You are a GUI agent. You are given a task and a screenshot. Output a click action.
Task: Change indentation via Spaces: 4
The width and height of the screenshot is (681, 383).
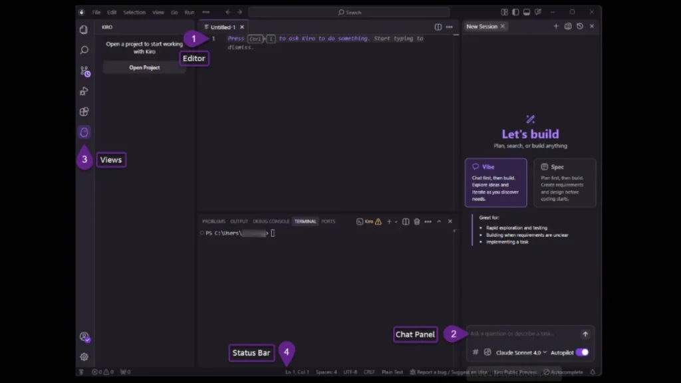tap(326, 372)
